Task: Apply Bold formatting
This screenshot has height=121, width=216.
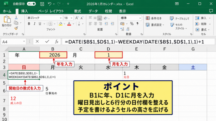Action: click(29, 24)
